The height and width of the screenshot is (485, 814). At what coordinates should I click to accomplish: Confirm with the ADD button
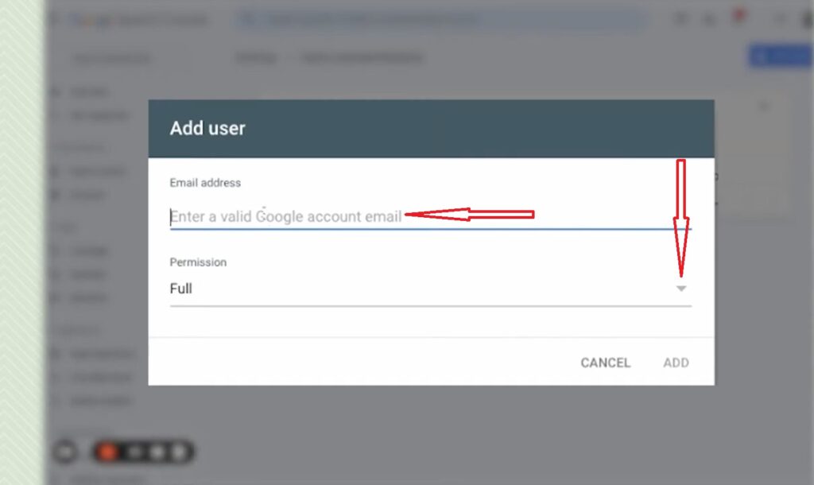pos(676,363)
